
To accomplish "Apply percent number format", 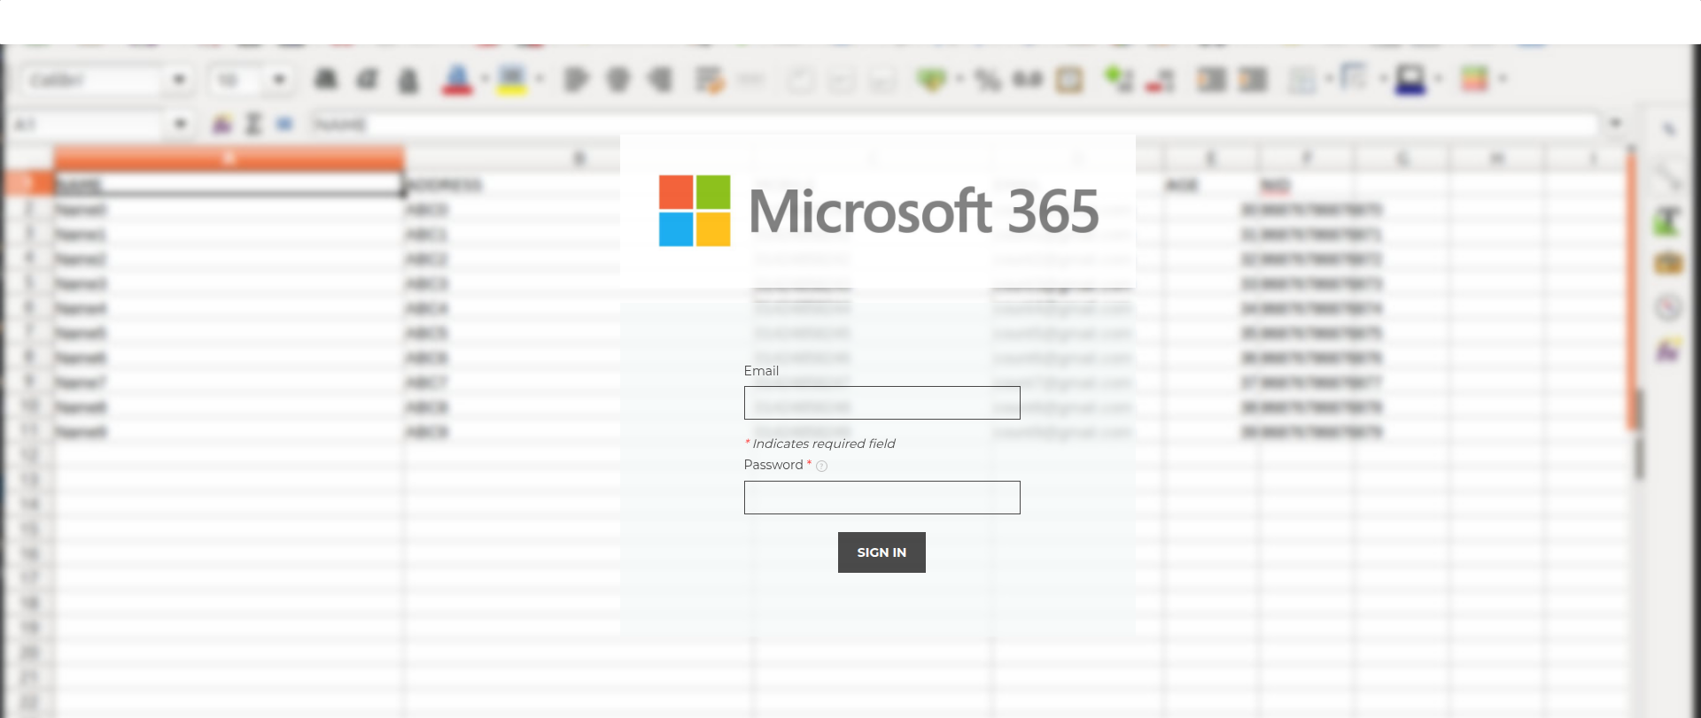I will pyautogui.click(x=987, y=81).
